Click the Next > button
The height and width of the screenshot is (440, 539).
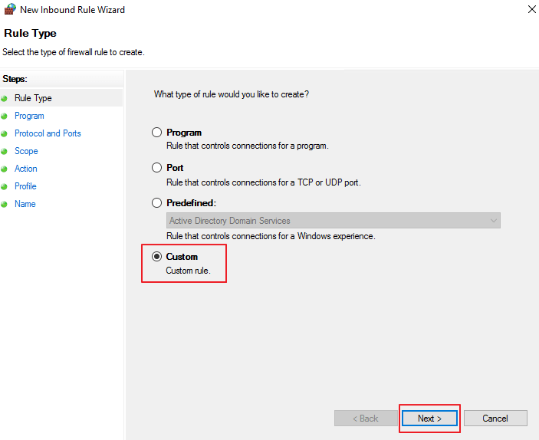[429, 419]
